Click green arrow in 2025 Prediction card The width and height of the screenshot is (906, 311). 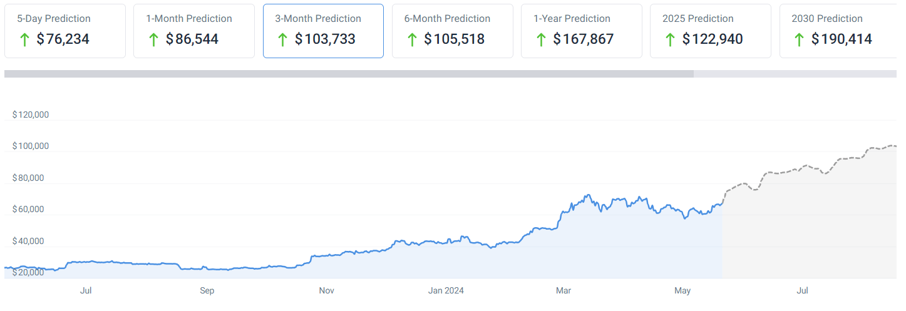[670, 40]
